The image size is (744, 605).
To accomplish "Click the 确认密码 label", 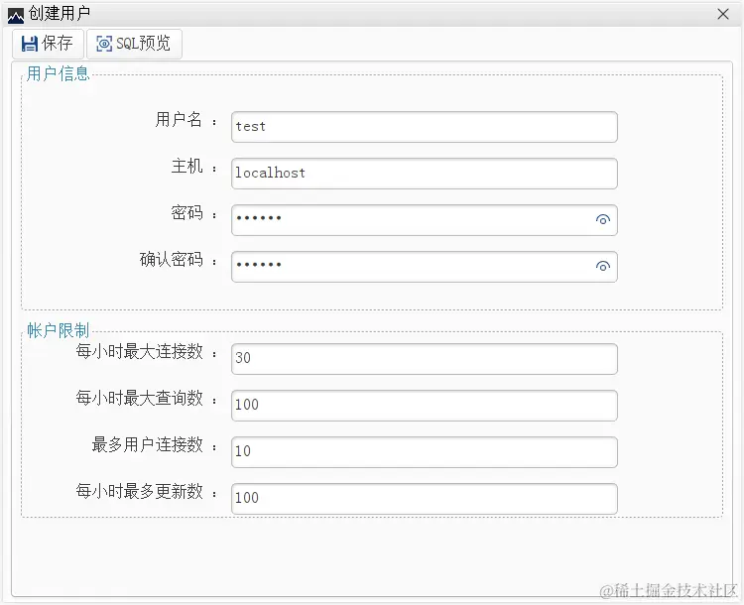I will (x=172, y=259).
